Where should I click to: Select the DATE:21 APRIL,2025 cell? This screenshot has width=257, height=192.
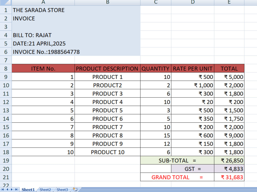pos(43,44)
